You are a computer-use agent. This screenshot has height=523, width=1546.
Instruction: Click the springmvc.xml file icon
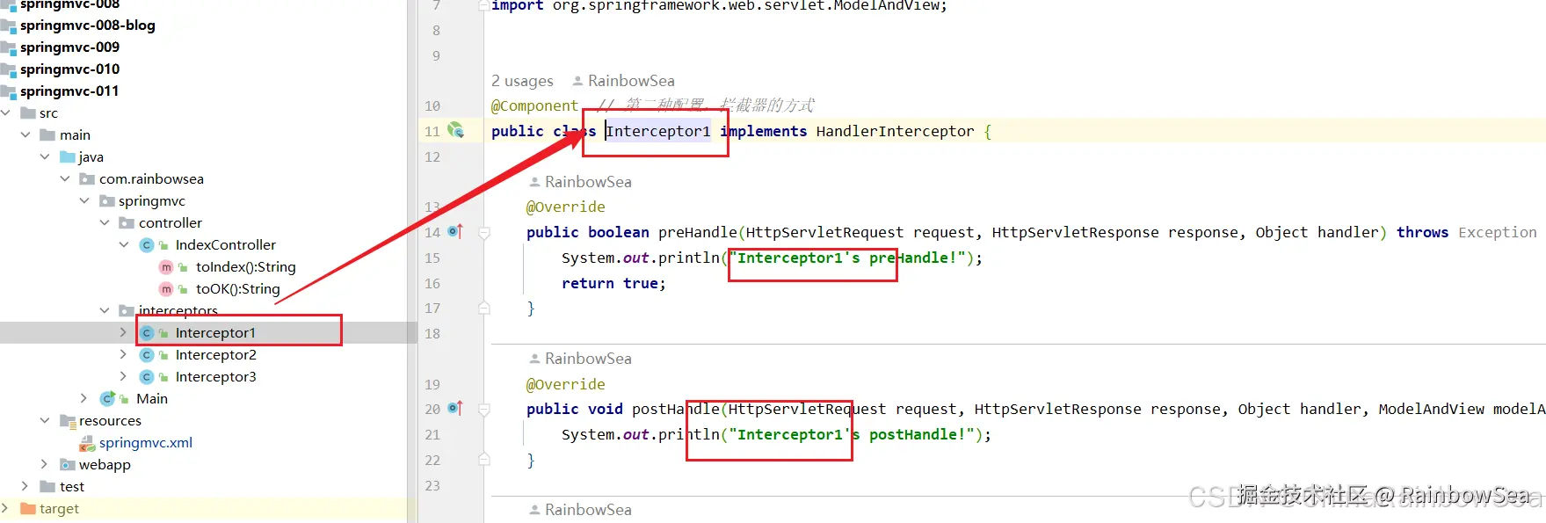pyautogui.click(x=87, y=443)
